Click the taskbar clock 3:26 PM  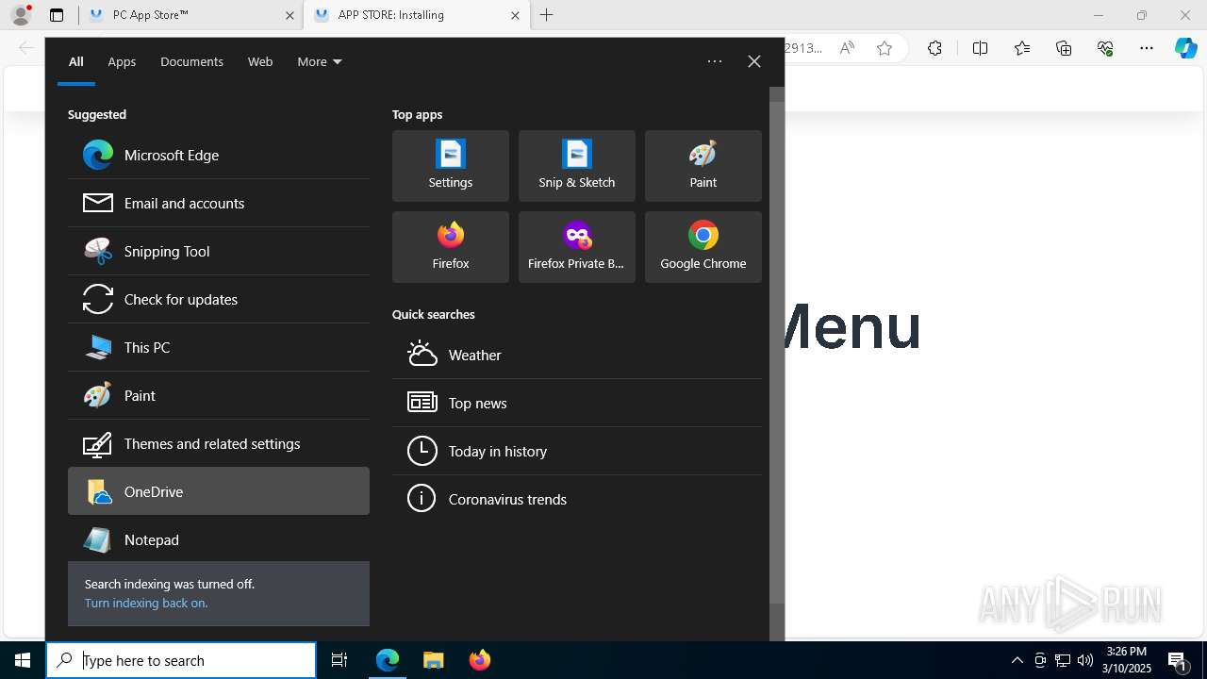[x=1127, y=660]
